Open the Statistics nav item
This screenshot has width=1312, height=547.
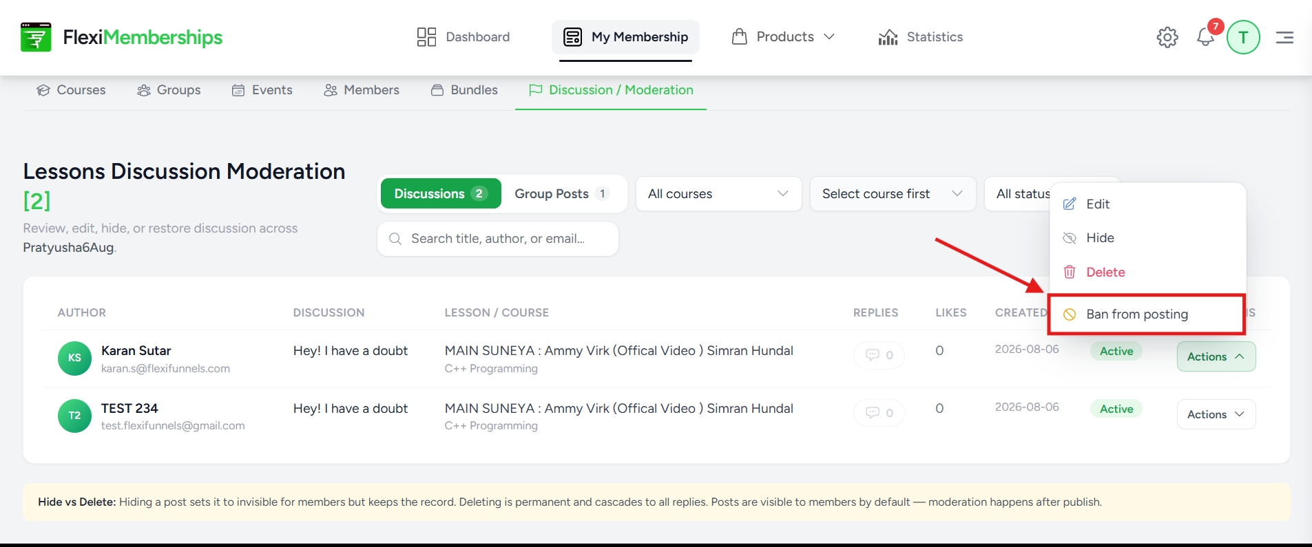coord(921,37)
